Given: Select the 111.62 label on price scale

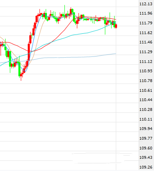Looking at the screenshot, I should (146, 32).
